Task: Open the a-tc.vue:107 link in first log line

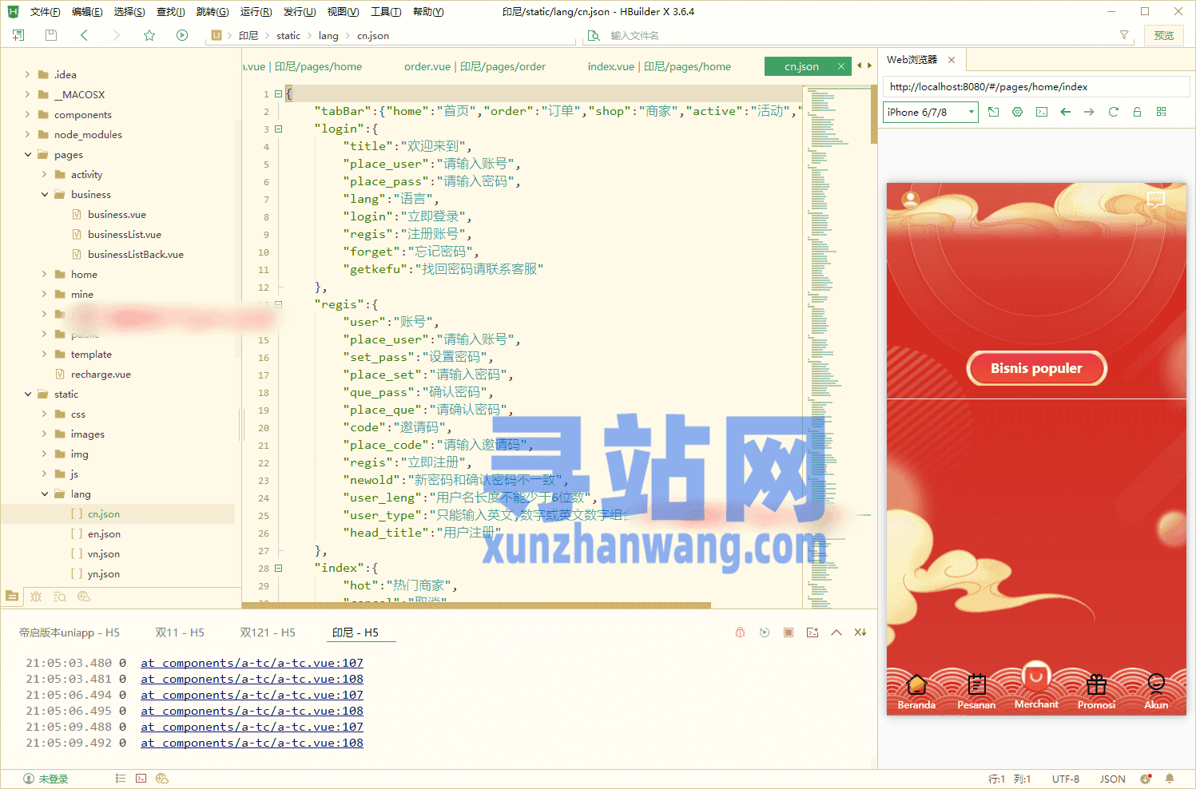Action: pyautogui.click(x=252, y=663)
